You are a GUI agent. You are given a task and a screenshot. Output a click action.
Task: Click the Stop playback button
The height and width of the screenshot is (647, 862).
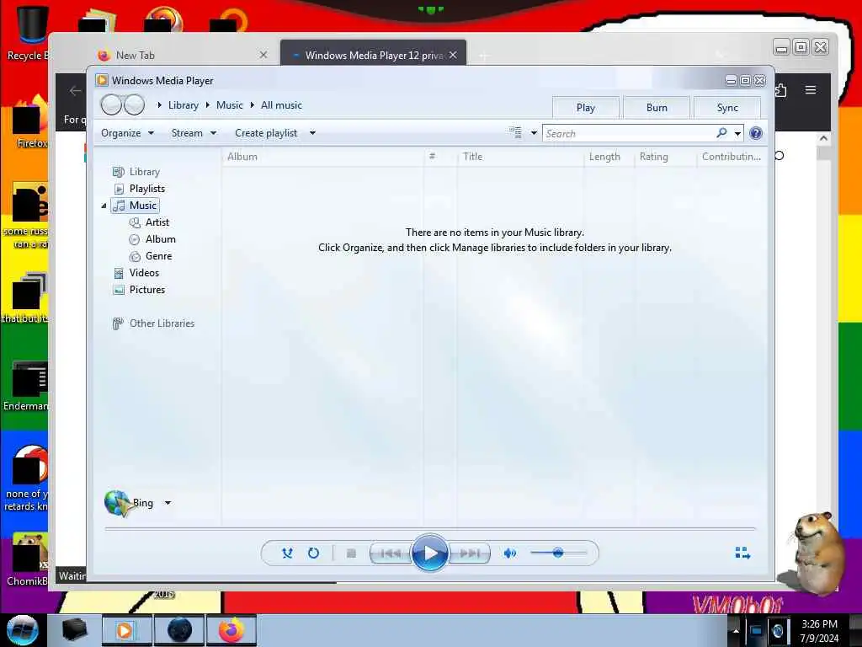(351, 553)
